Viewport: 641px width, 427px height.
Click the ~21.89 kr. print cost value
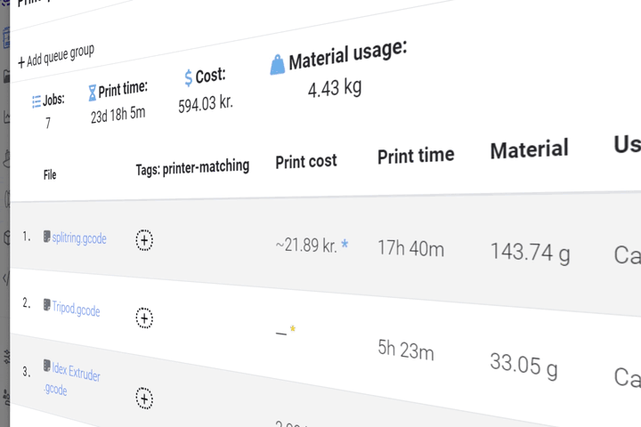click(x=306, y=246)
